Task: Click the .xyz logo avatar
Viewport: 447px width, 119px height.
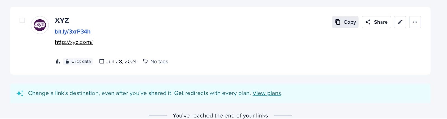Action: pos(40,25)
